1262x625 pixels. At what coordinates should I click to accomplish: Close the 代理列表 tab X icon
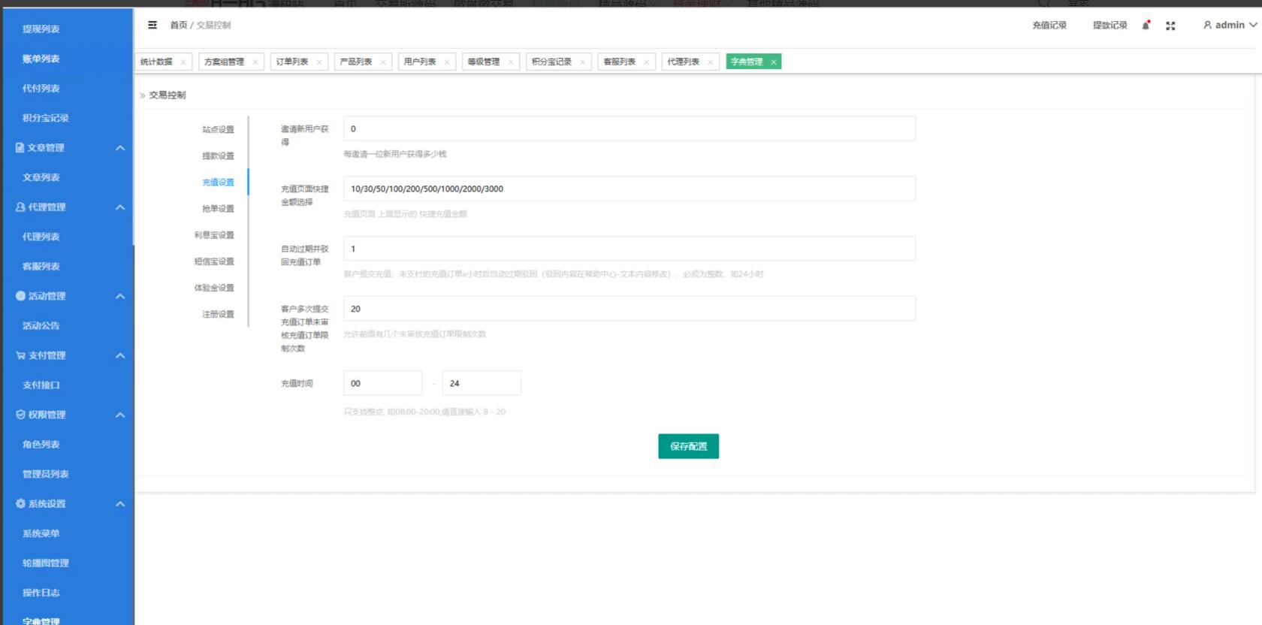click(711, 62)
